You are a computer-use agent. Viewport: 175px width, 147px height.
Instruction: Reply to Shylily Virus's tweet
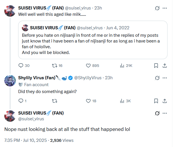(x=21, y=101)
